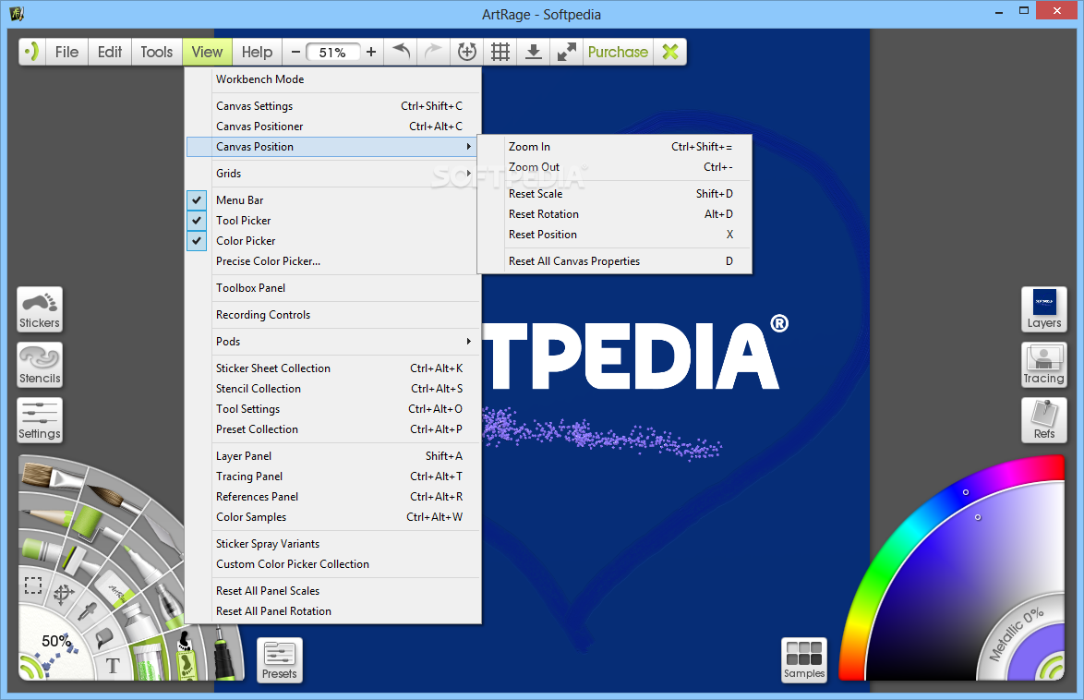Open the color Samples pod
Image resolution: width=1084 pixels, height=700 pixels.
pos(804,660)
